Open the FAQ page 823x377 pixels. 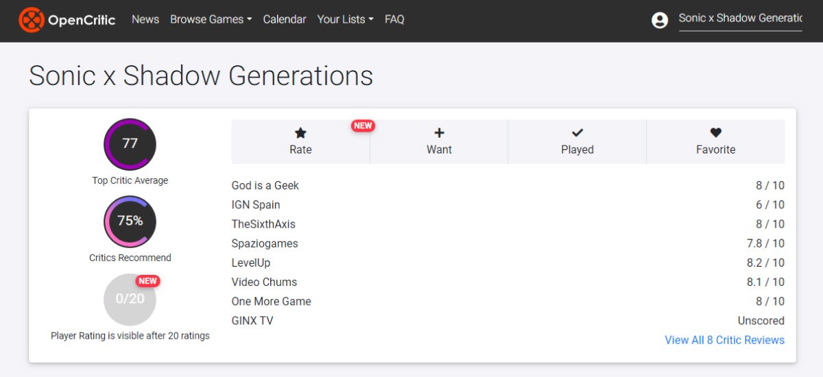pyautogui.click(x=394, y=19)
